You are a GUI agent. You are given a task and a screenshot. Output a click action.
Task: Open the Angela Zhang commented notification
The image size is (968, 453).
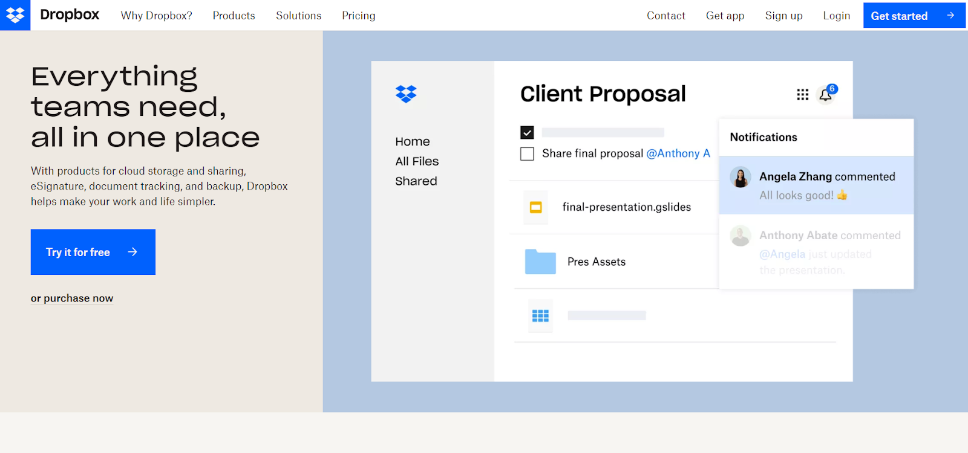click(816, 185)
